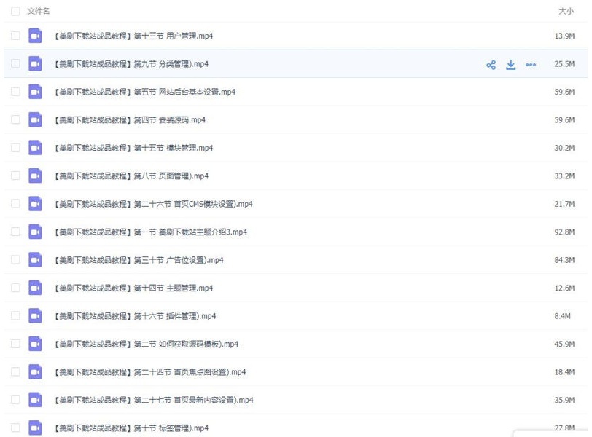
Task: Open file name 第四节 安装源码.mp4
Action: (x=130, y=120)
